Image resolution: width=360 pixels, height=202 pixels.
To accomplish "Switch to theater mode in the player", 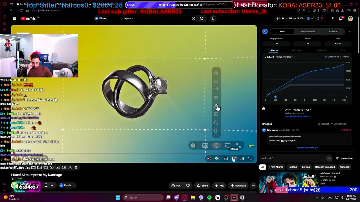I will coord(242,159).
